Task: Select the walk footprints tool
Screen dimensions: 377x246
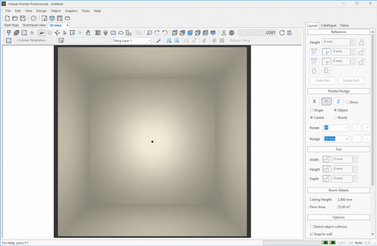Action: 50,33
